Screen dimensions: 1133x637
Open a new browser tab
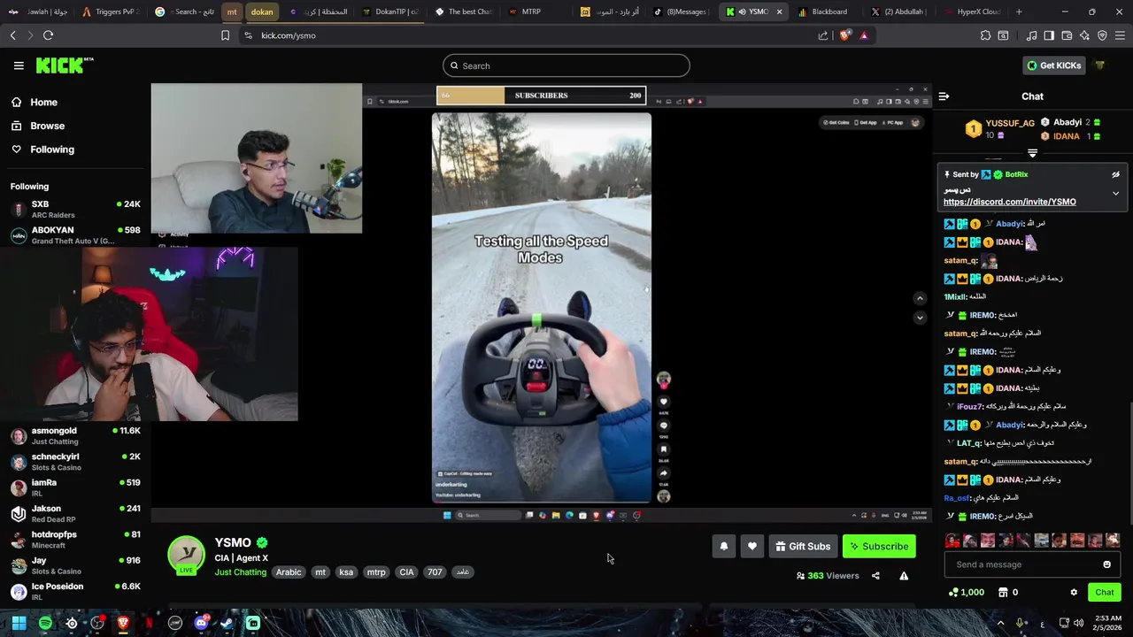pos(1019,12)
